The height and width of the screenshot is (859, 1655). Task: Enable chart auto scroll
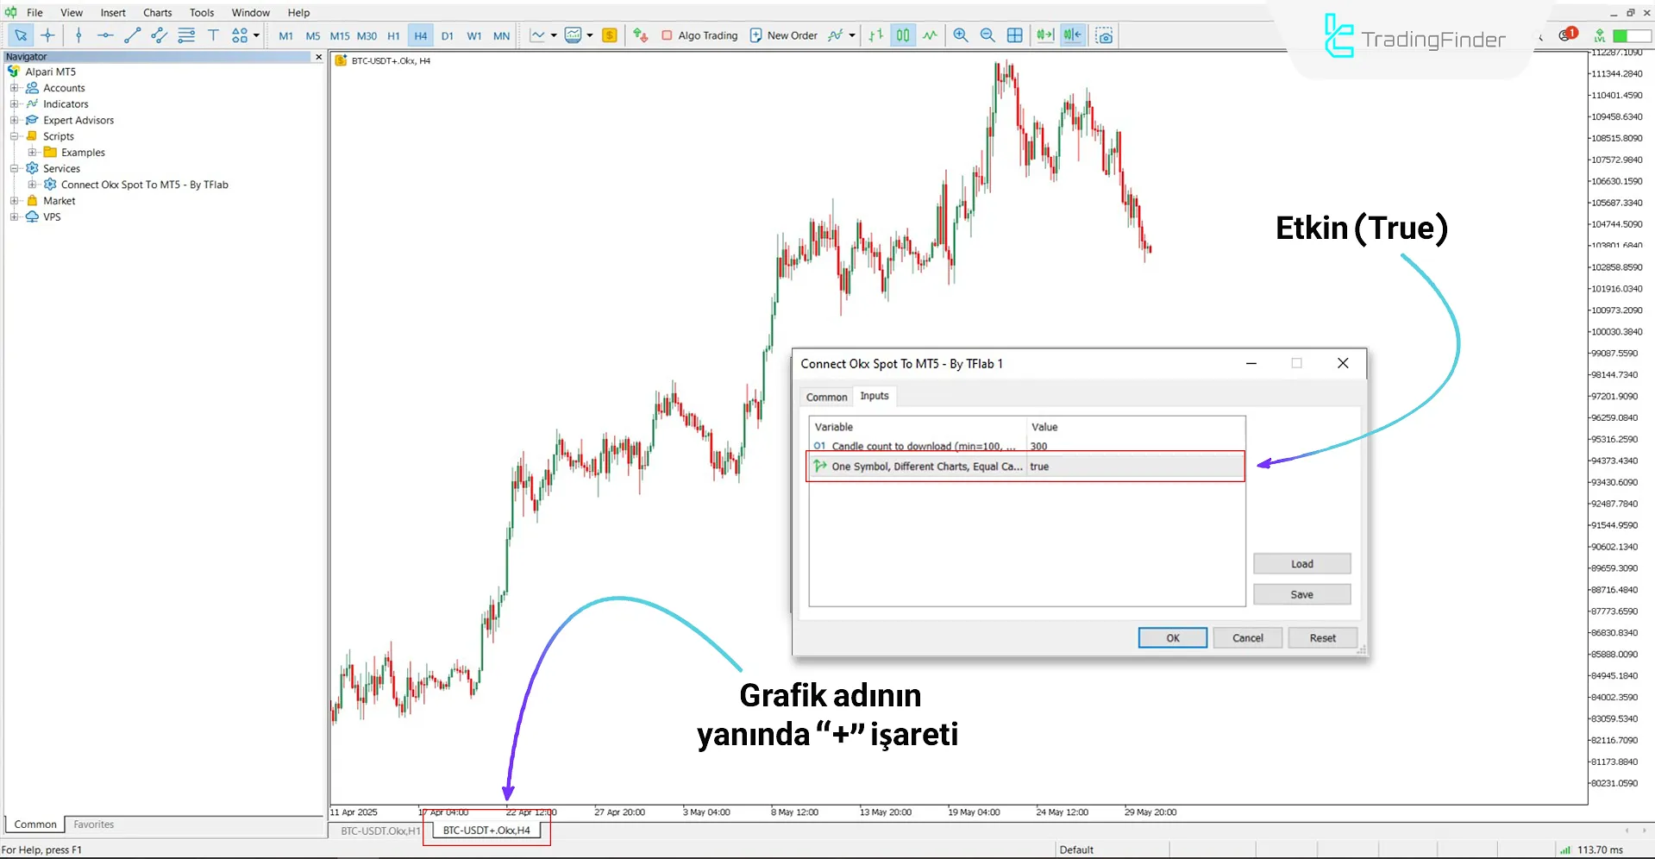pyautogui.click(x=1044, y=35)
